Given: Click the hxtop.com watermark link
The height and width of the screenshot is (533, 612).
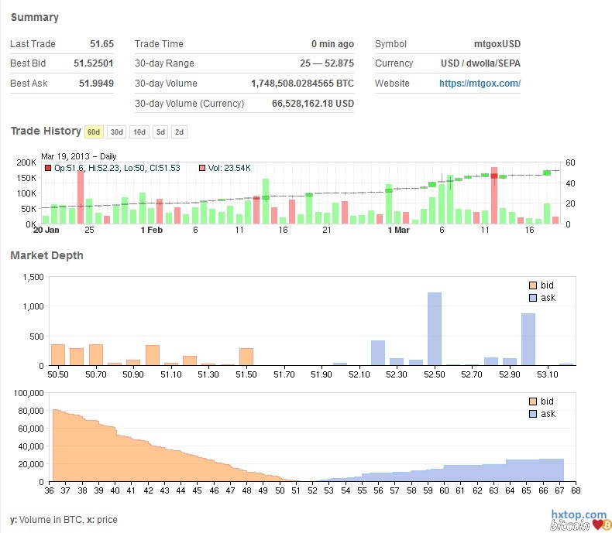Looking at the screenshot, I should pyautogui.click(x=578, y=514).
